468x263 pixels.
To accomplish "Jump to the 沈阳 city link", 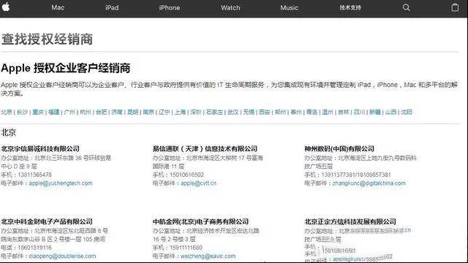I will [x=407, y=112].
